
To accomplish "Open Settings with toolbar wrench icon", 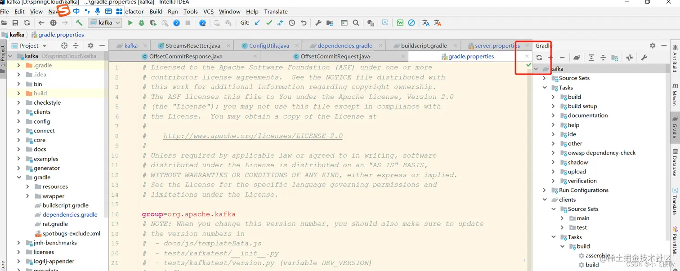I will pyautogui.click(x=318, y=23).
